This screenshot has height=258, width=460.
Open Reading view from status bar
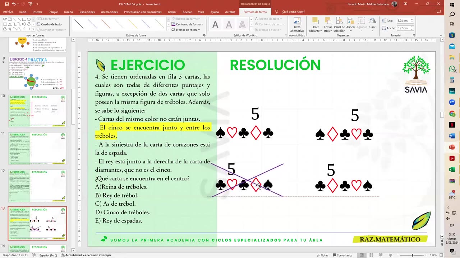point(381,255)
